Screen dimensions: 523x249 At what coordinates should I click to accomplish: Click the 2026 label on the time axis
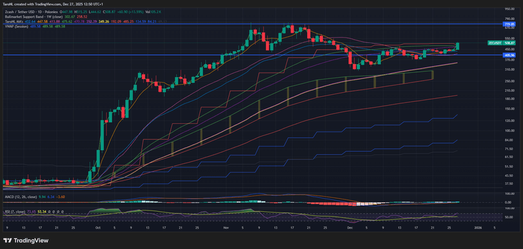pos(479,228)
